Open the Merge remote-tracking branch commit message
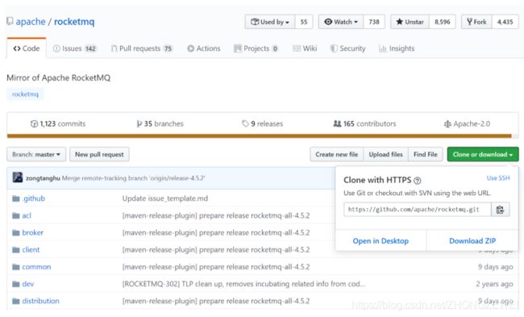The height and width of the screenshot is (317, 524). point(133,178)
